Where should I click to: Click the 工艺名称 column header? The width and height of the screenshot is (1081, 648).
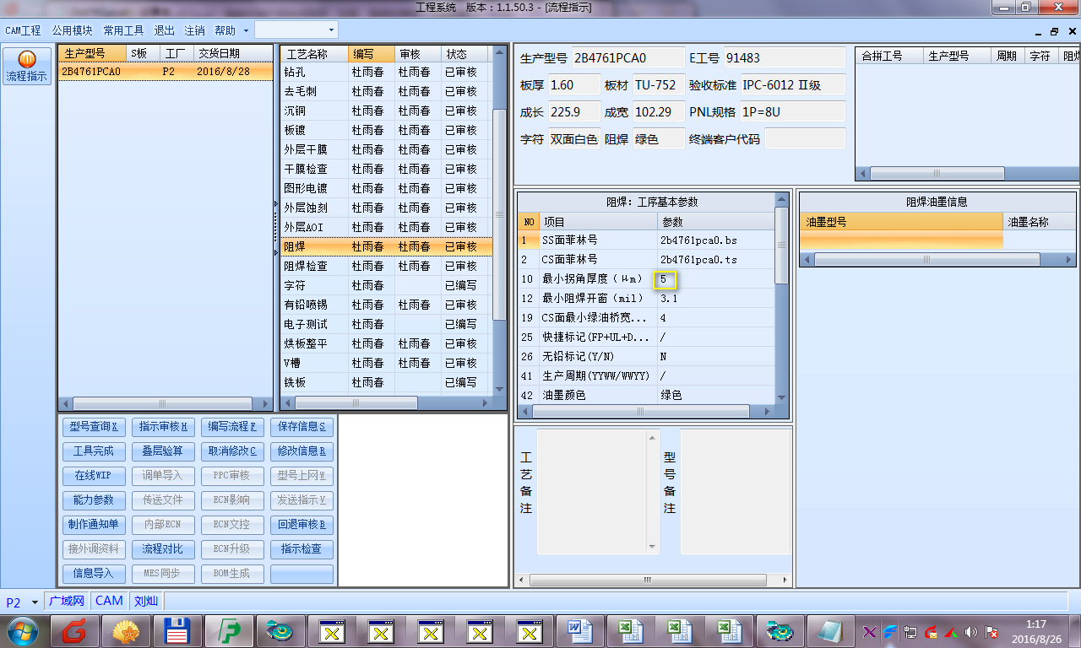coord(314,54)
